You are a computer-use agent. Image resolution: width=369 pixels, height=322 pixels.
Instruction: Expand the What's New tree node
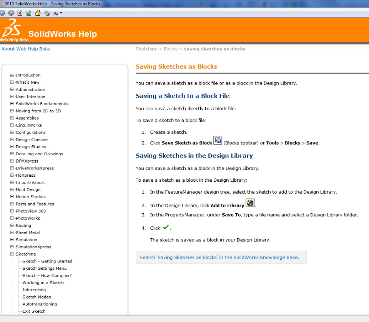pyautogui.click(x=12, y=82)
